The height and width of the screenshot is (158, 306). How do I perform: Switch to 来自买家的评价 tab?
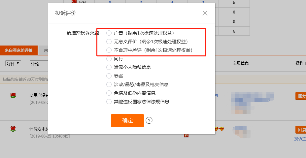click(18, 50)
